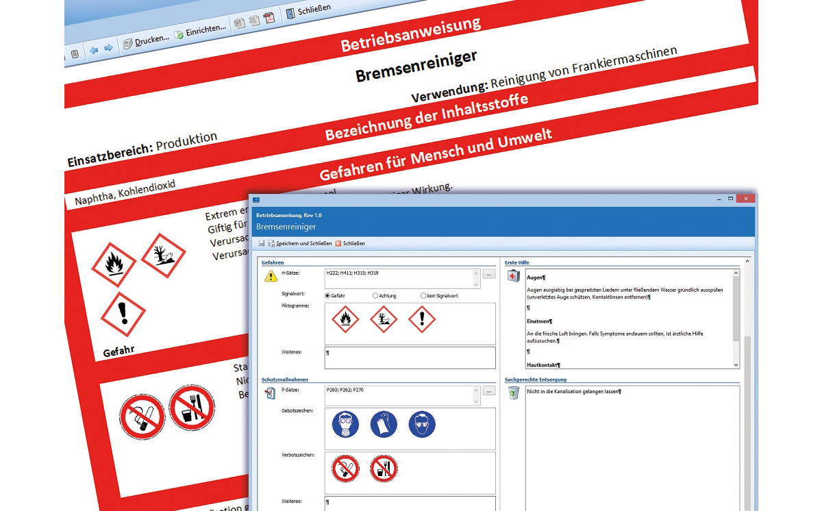822x511 pixels.
Task: Select the exclamation mark pictogram in editor
Action: [422, 319]
